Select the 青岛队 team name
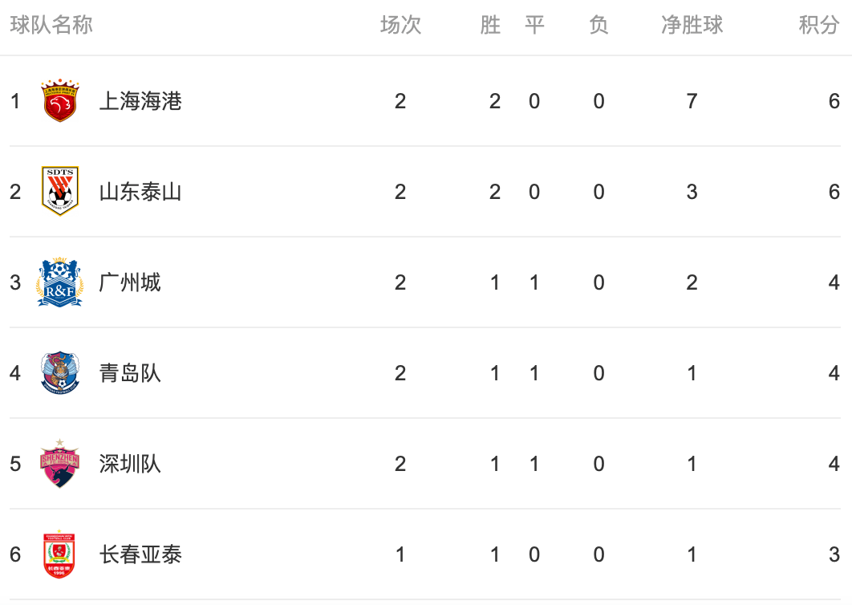Screen dimensions: 852x605 [130, 373]
